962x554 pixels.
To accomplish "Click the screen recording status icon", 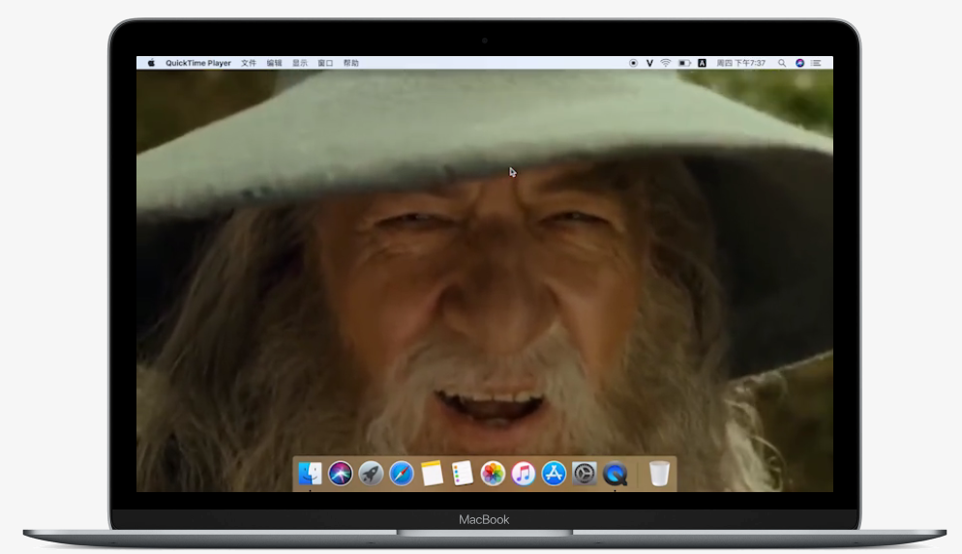I will pos(633,63).
